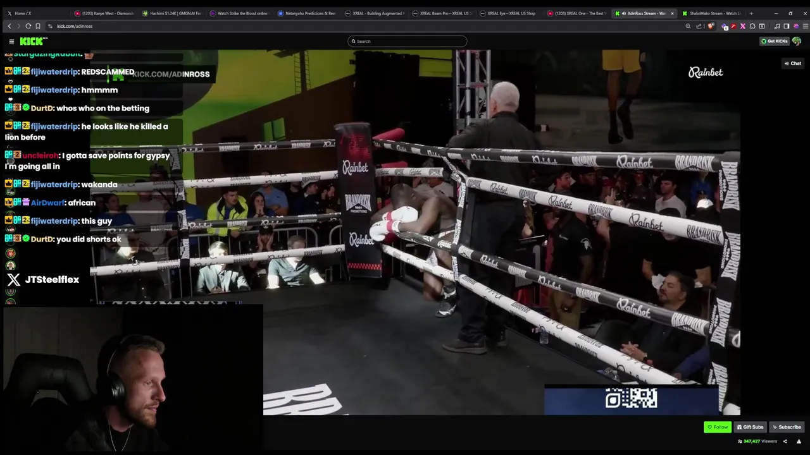Focus the Kick Search field
The image size is (810, 455).
click(x=408, y=41)
